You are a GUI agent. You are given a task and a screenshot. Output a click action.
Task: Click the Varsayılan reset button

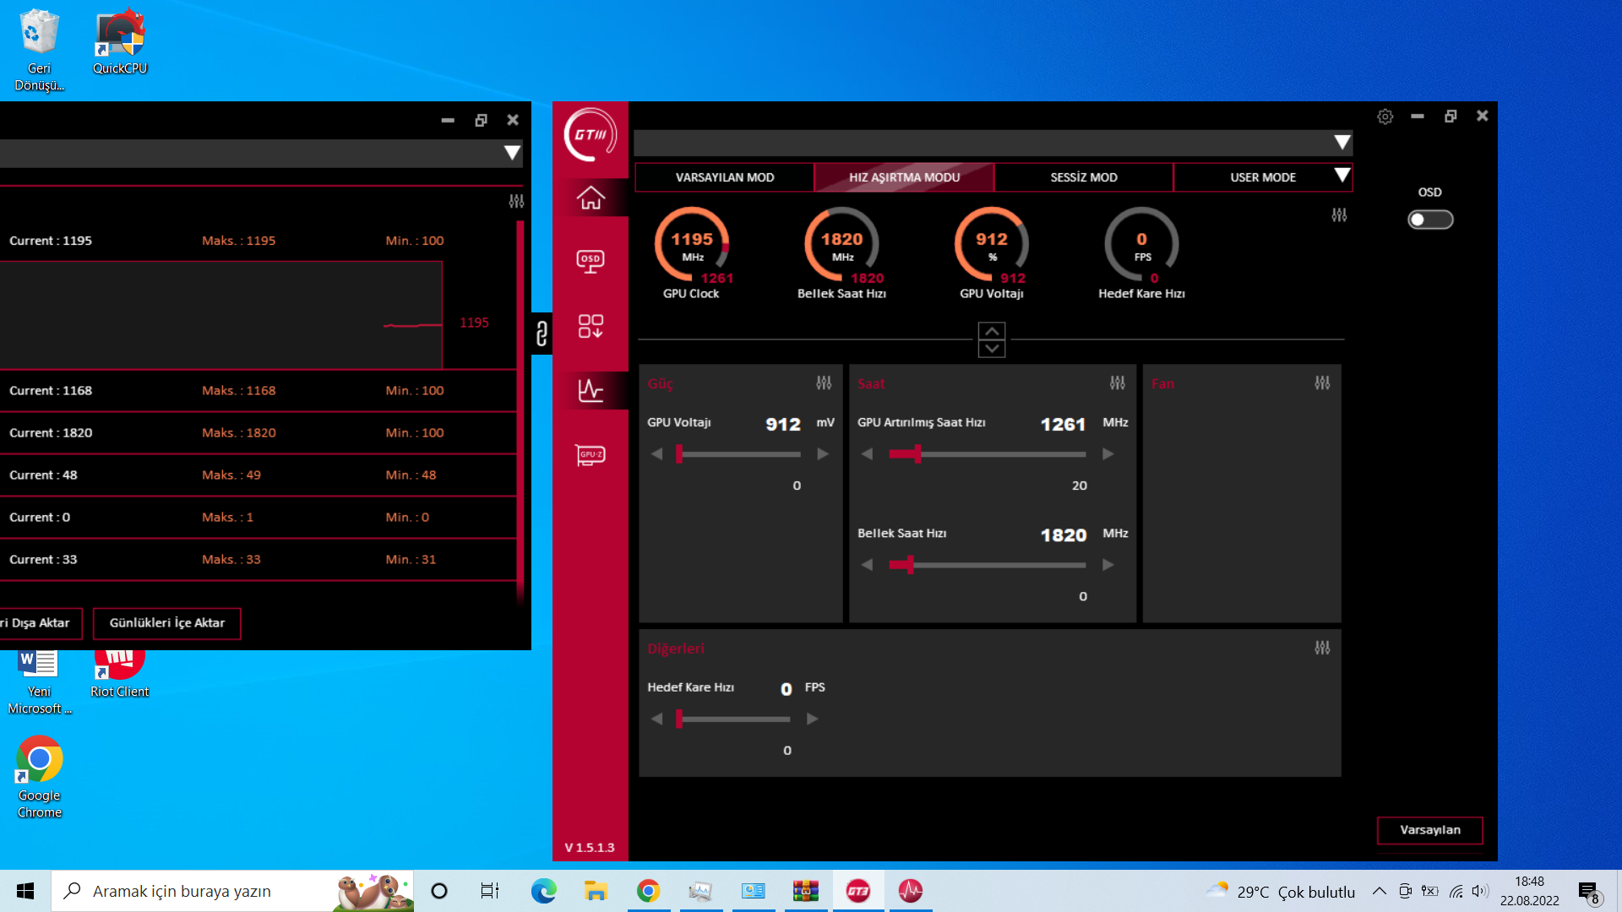point(1429,830)
